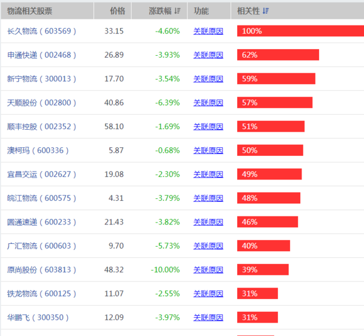Select stock 圆通速递（600233）
Screen dimensions: 364x336
[x=41, y=222]
